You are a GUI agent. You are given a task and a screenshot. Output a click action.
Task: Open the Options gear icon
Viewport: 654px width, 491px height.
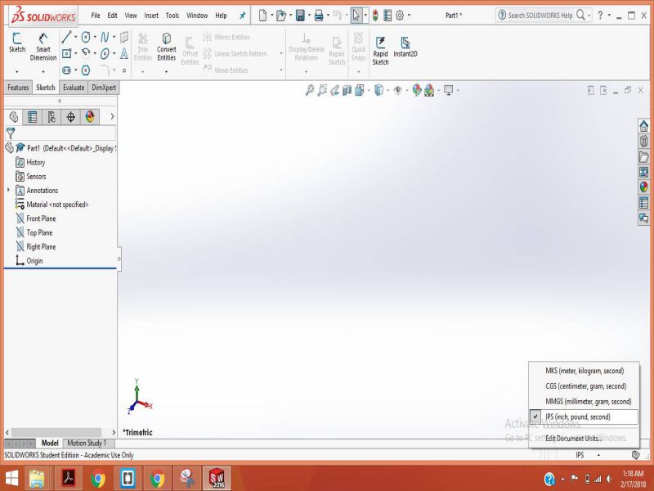click(x=400, y=16)
